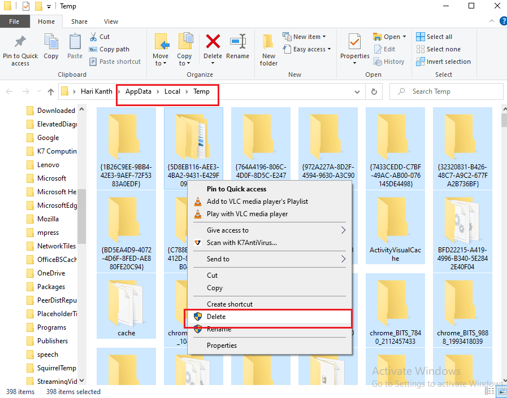
Task: Click Local in the address breadcrumb
Action: pos(172,91)
